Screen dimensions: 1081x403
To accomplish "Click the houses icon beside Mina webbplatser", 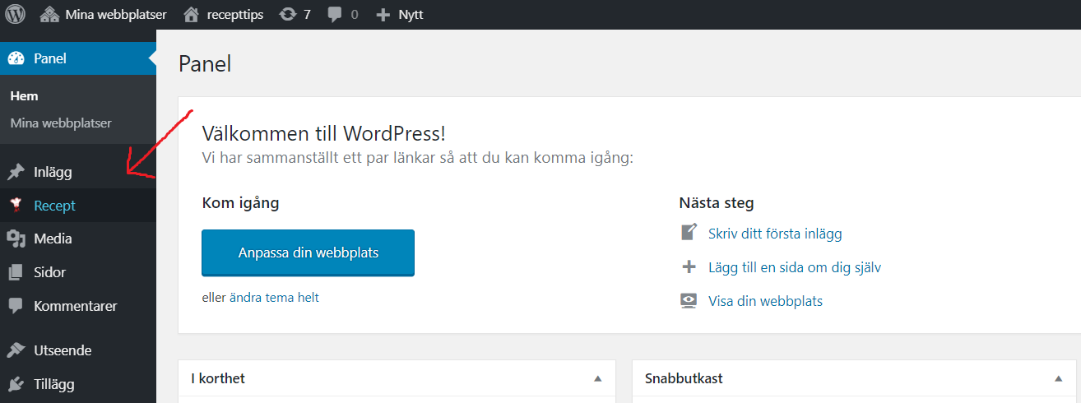I will click(49, 15).
